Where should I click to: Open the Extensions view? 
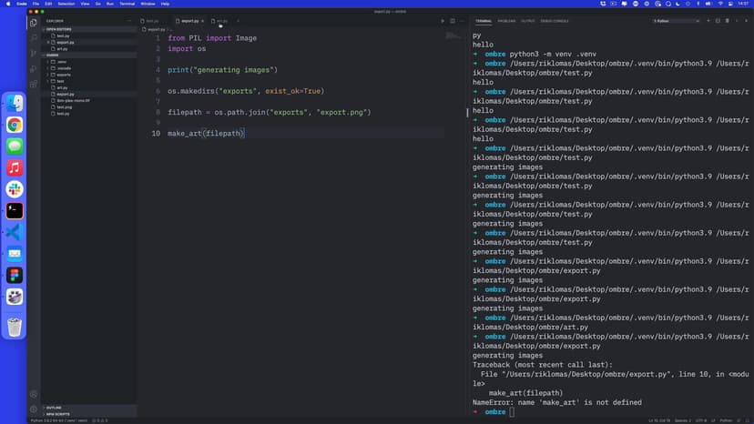click(34, 83)
